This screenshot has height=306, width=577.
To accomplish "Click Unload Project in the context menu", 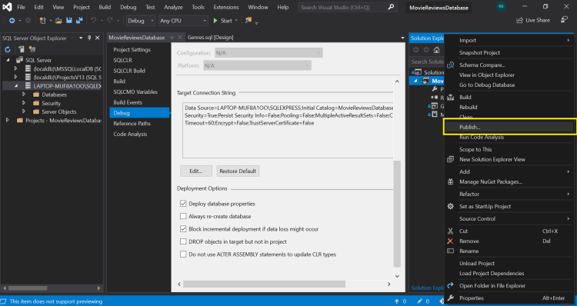I will click(477, 264).
